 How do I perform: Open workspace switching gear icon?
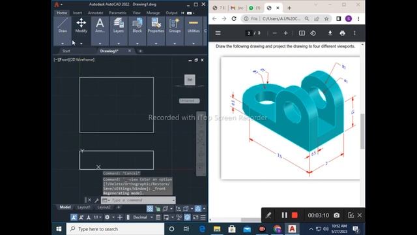tap(107, 217)
